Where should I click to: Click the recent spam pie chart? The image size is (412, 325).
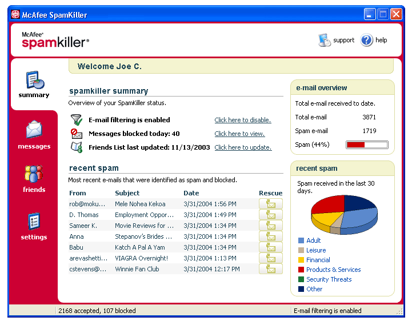point(344,215)
